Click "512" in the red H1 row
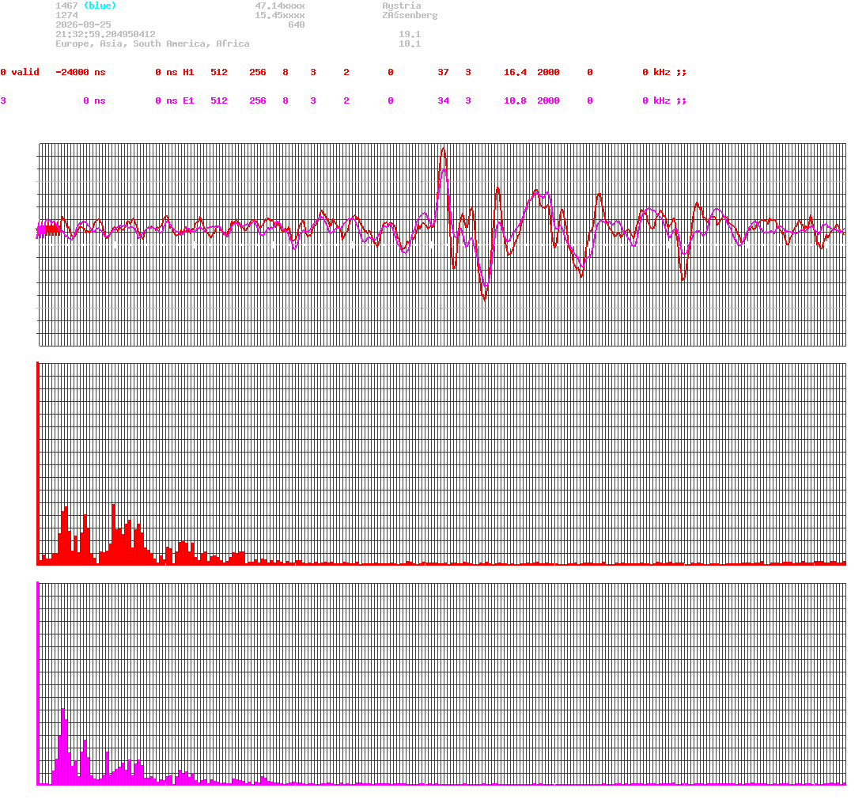Viewport: 866px width, 803px height. [219, 72]
